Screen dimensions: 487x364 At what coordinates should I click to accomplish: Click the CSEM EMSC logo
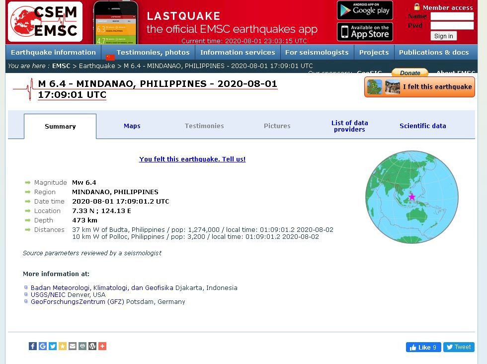point(45,21)
